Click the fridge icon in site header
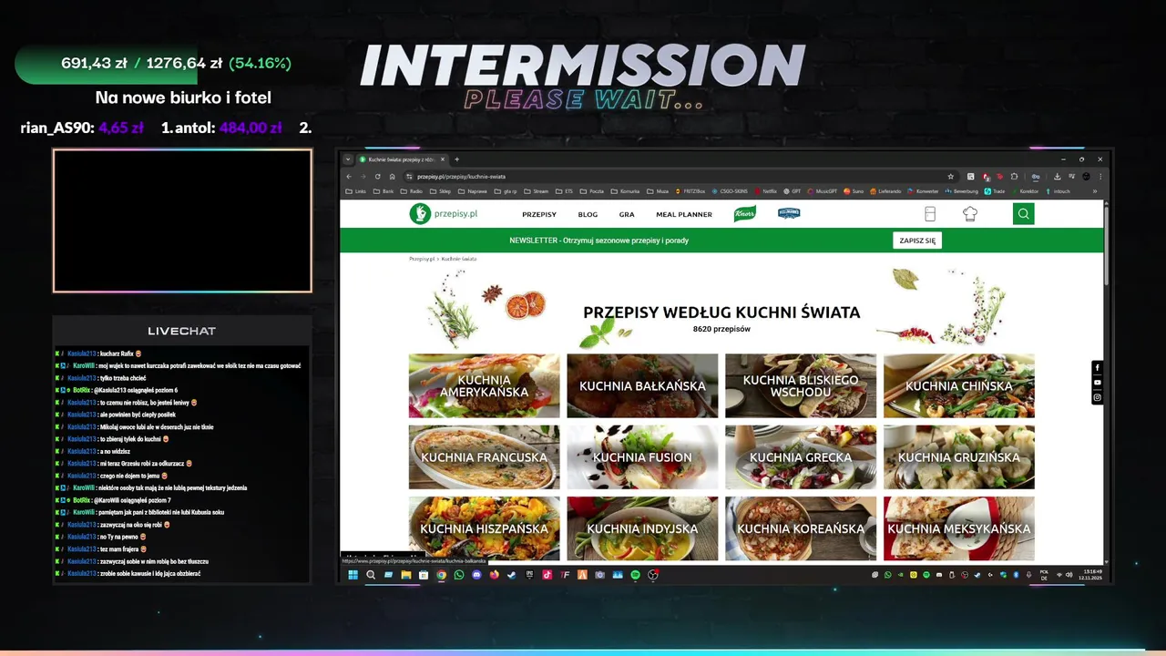This screenshot has height=656, width=1166. (929, 214)
